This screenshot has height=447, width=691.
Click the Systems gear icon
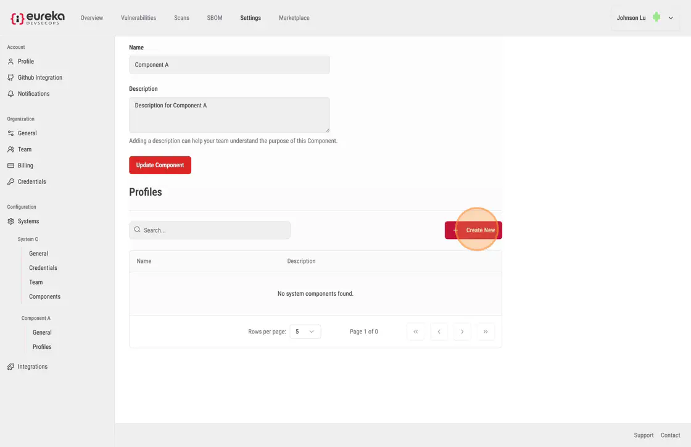(10, 221)
